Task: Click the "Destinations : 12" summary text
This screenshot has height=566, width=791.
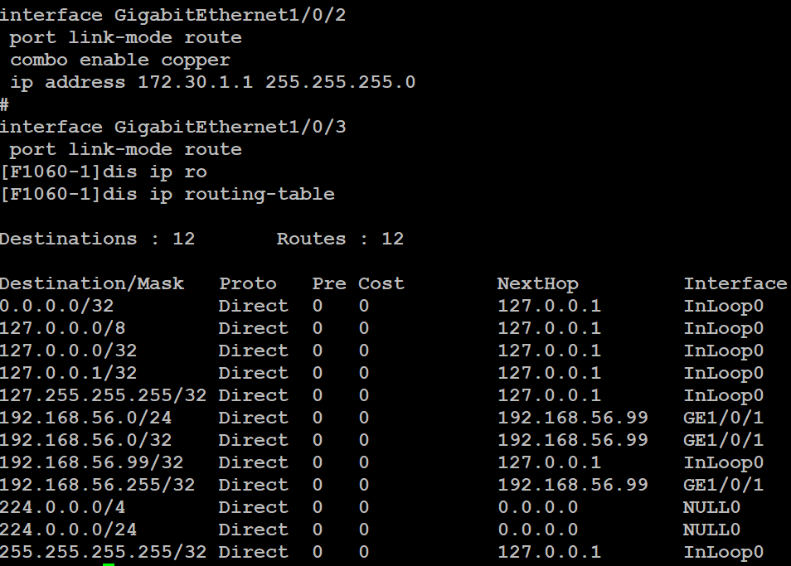Action: [x=97, y=239]
